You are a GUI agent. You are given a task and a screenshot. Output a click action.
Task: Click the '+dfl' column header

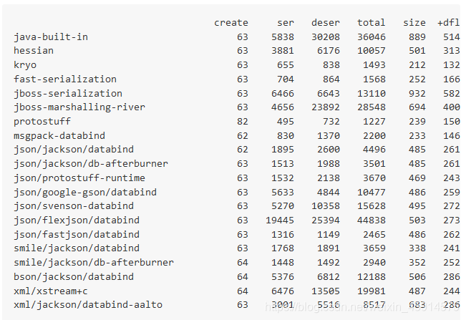(449, 23)
